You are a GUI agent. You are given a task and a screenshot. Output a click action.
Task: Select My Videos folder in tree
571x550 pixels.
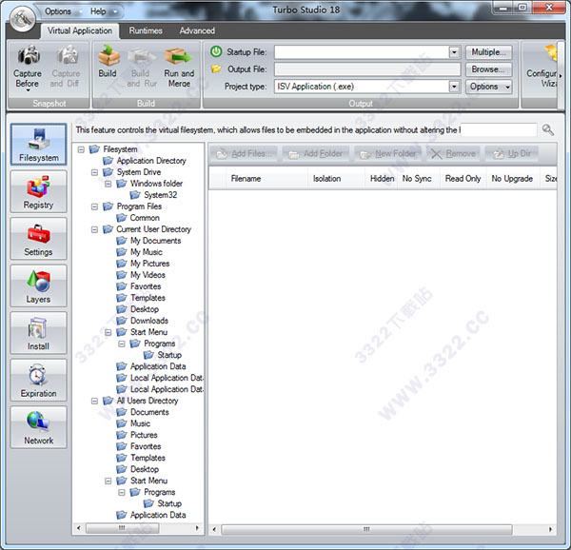click(148, 275)
